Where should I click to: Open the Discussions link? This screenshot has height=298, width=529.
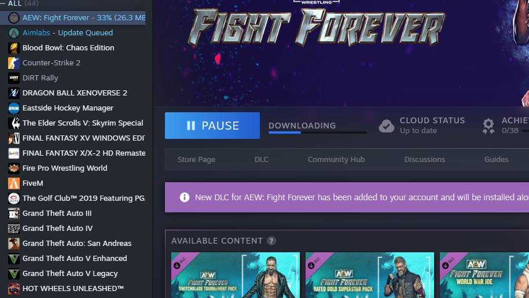coord(424,160)
